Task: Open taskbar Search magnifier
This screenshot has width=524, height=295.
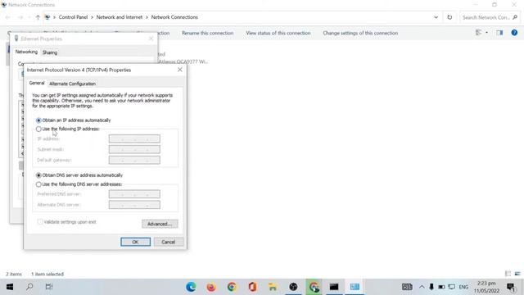Action: 29,287
